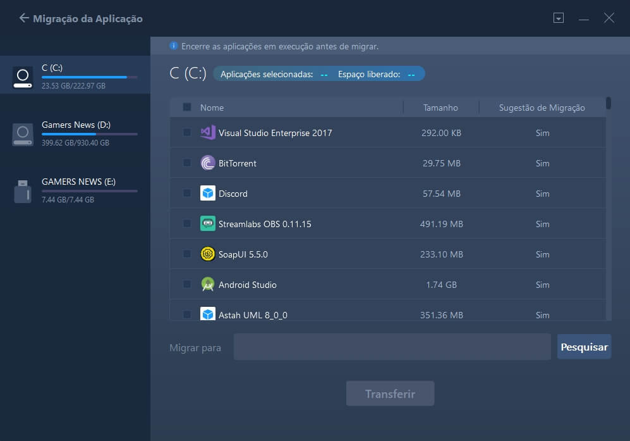Click the Astah UML icon

click(x=209, y=314)
